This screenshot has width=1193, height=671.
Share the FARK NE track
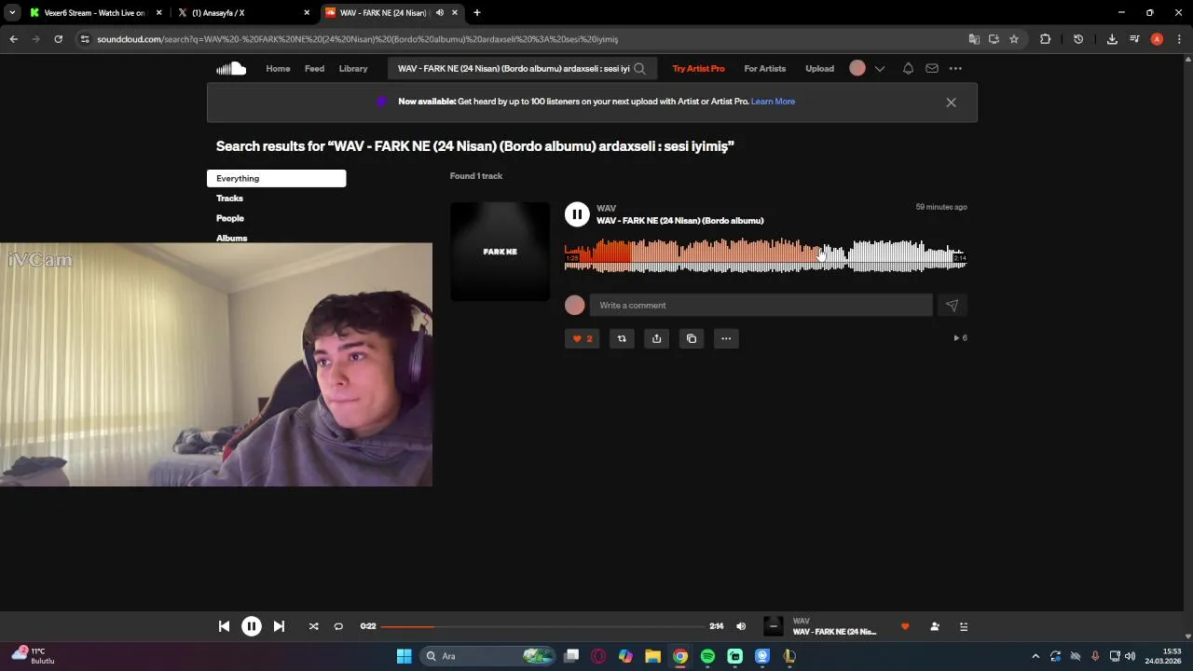pyautogui.click(x=656, y=338)
